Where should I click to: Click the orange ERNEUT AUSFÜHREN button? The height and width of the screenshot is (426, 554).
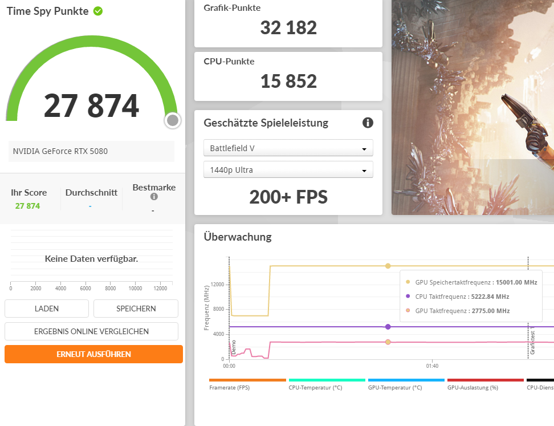coord(93,354)
